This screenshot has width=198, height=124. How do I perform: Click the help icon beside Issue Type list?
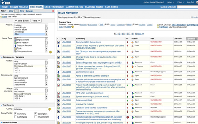51,52
